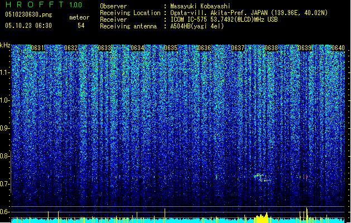Screen dimensions: 351x223
Task: Click the kHz axis unit label
Action: coord(5,45)
